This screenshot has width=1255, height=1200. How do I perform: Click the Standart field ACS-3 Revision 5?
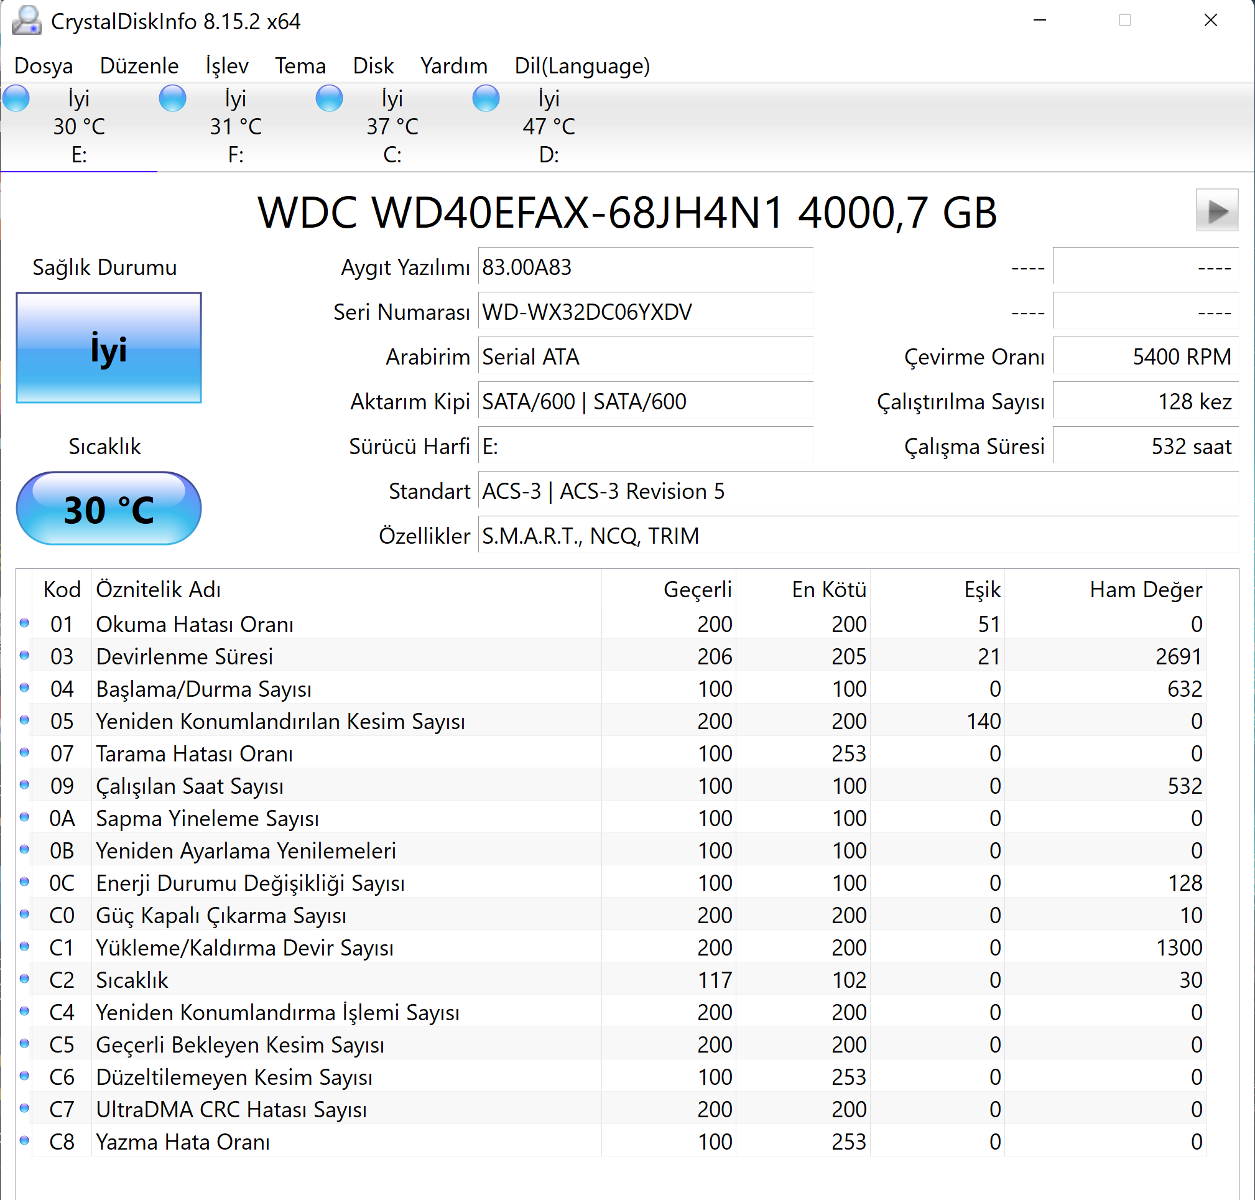click(858, 491)
